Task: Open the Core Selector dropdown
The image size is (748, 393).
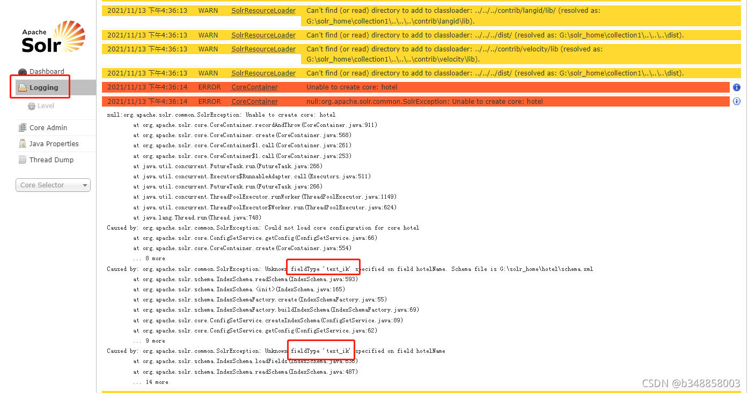Action: (53, 185)
